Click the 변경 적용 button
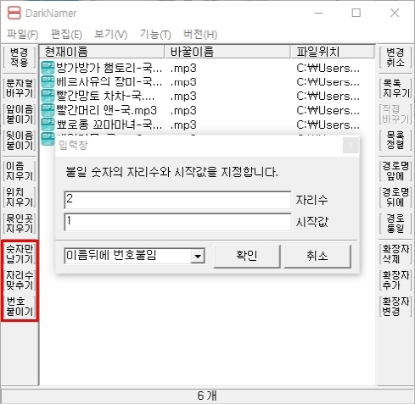Image resolution: width=415 pixels, height=404 pixels. [x=20, y=58]
